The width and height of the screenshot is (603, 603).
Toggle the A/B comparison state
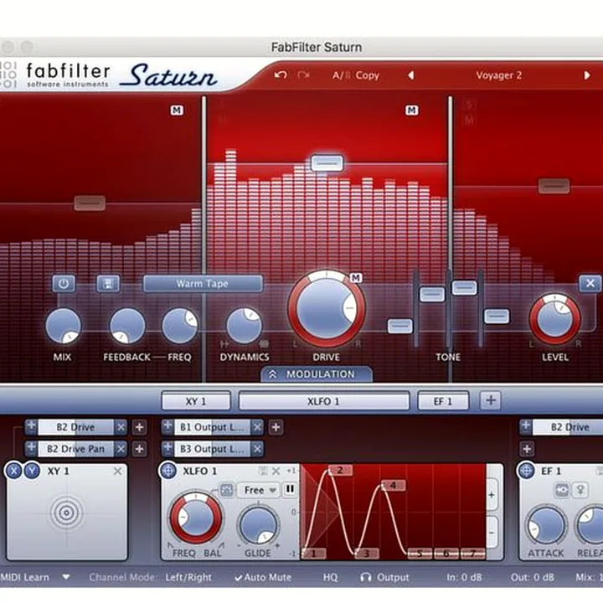pyautogui.click(x=342, y=75)
